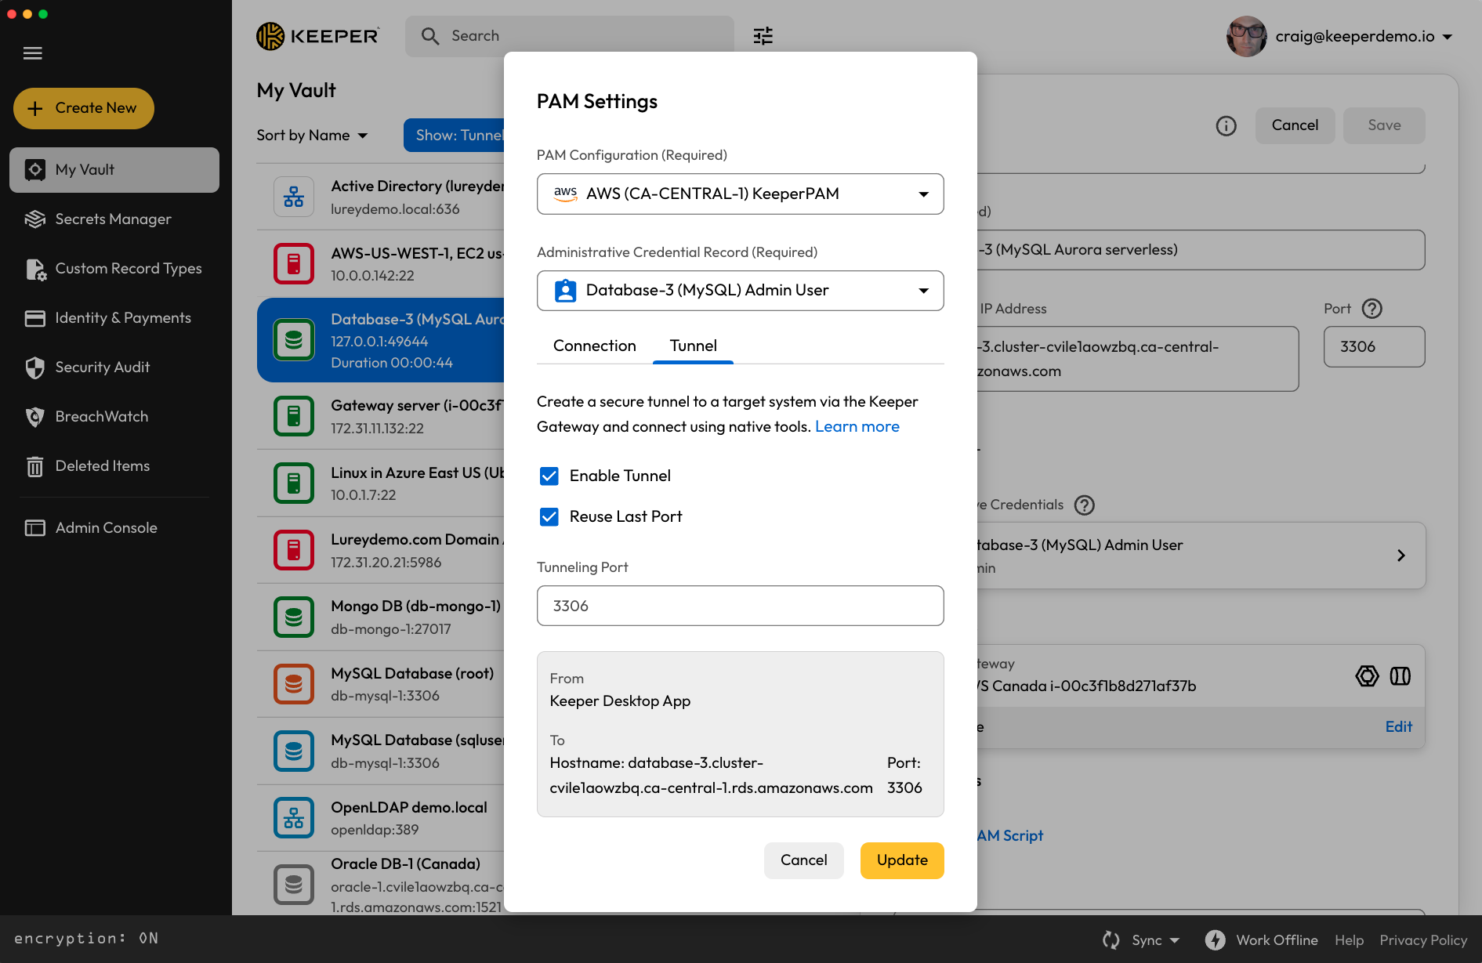Toggle the Reuse Last Port checkbox
This screenshot has width=1482, height=963.
click(549, 517)
